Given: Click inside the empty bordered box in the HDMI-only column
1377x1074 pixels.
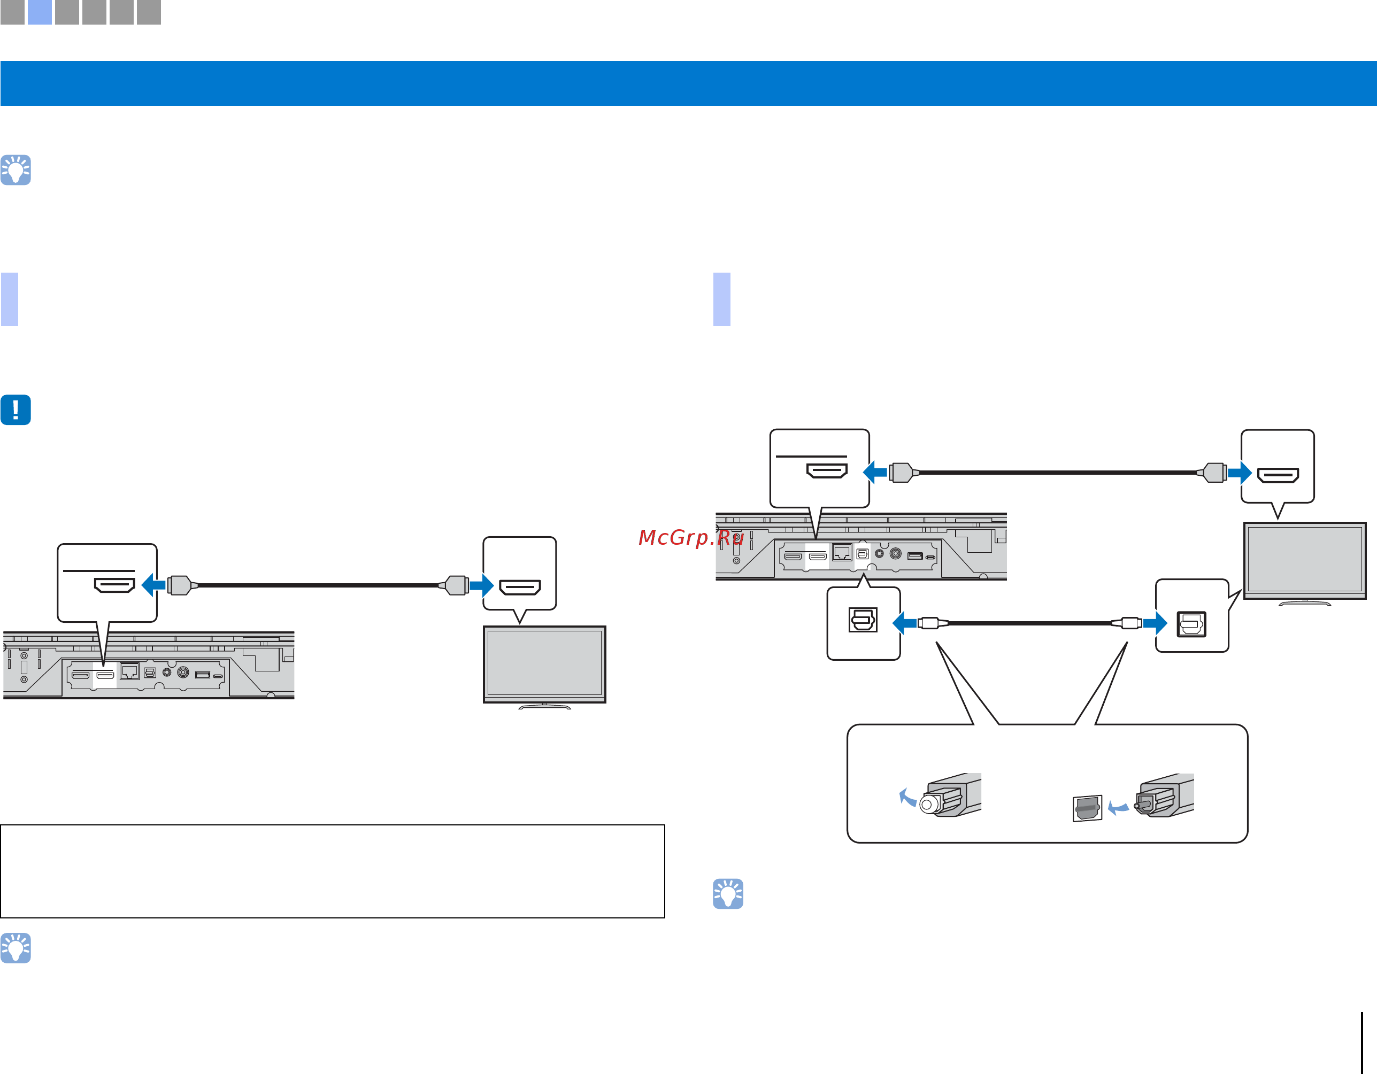Looking at the screenshot, I should point(332,871).
